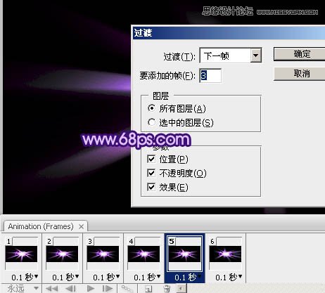Delete selected frame with trash icon
Screen dimensions: 325x293
(x=167, y=289)
